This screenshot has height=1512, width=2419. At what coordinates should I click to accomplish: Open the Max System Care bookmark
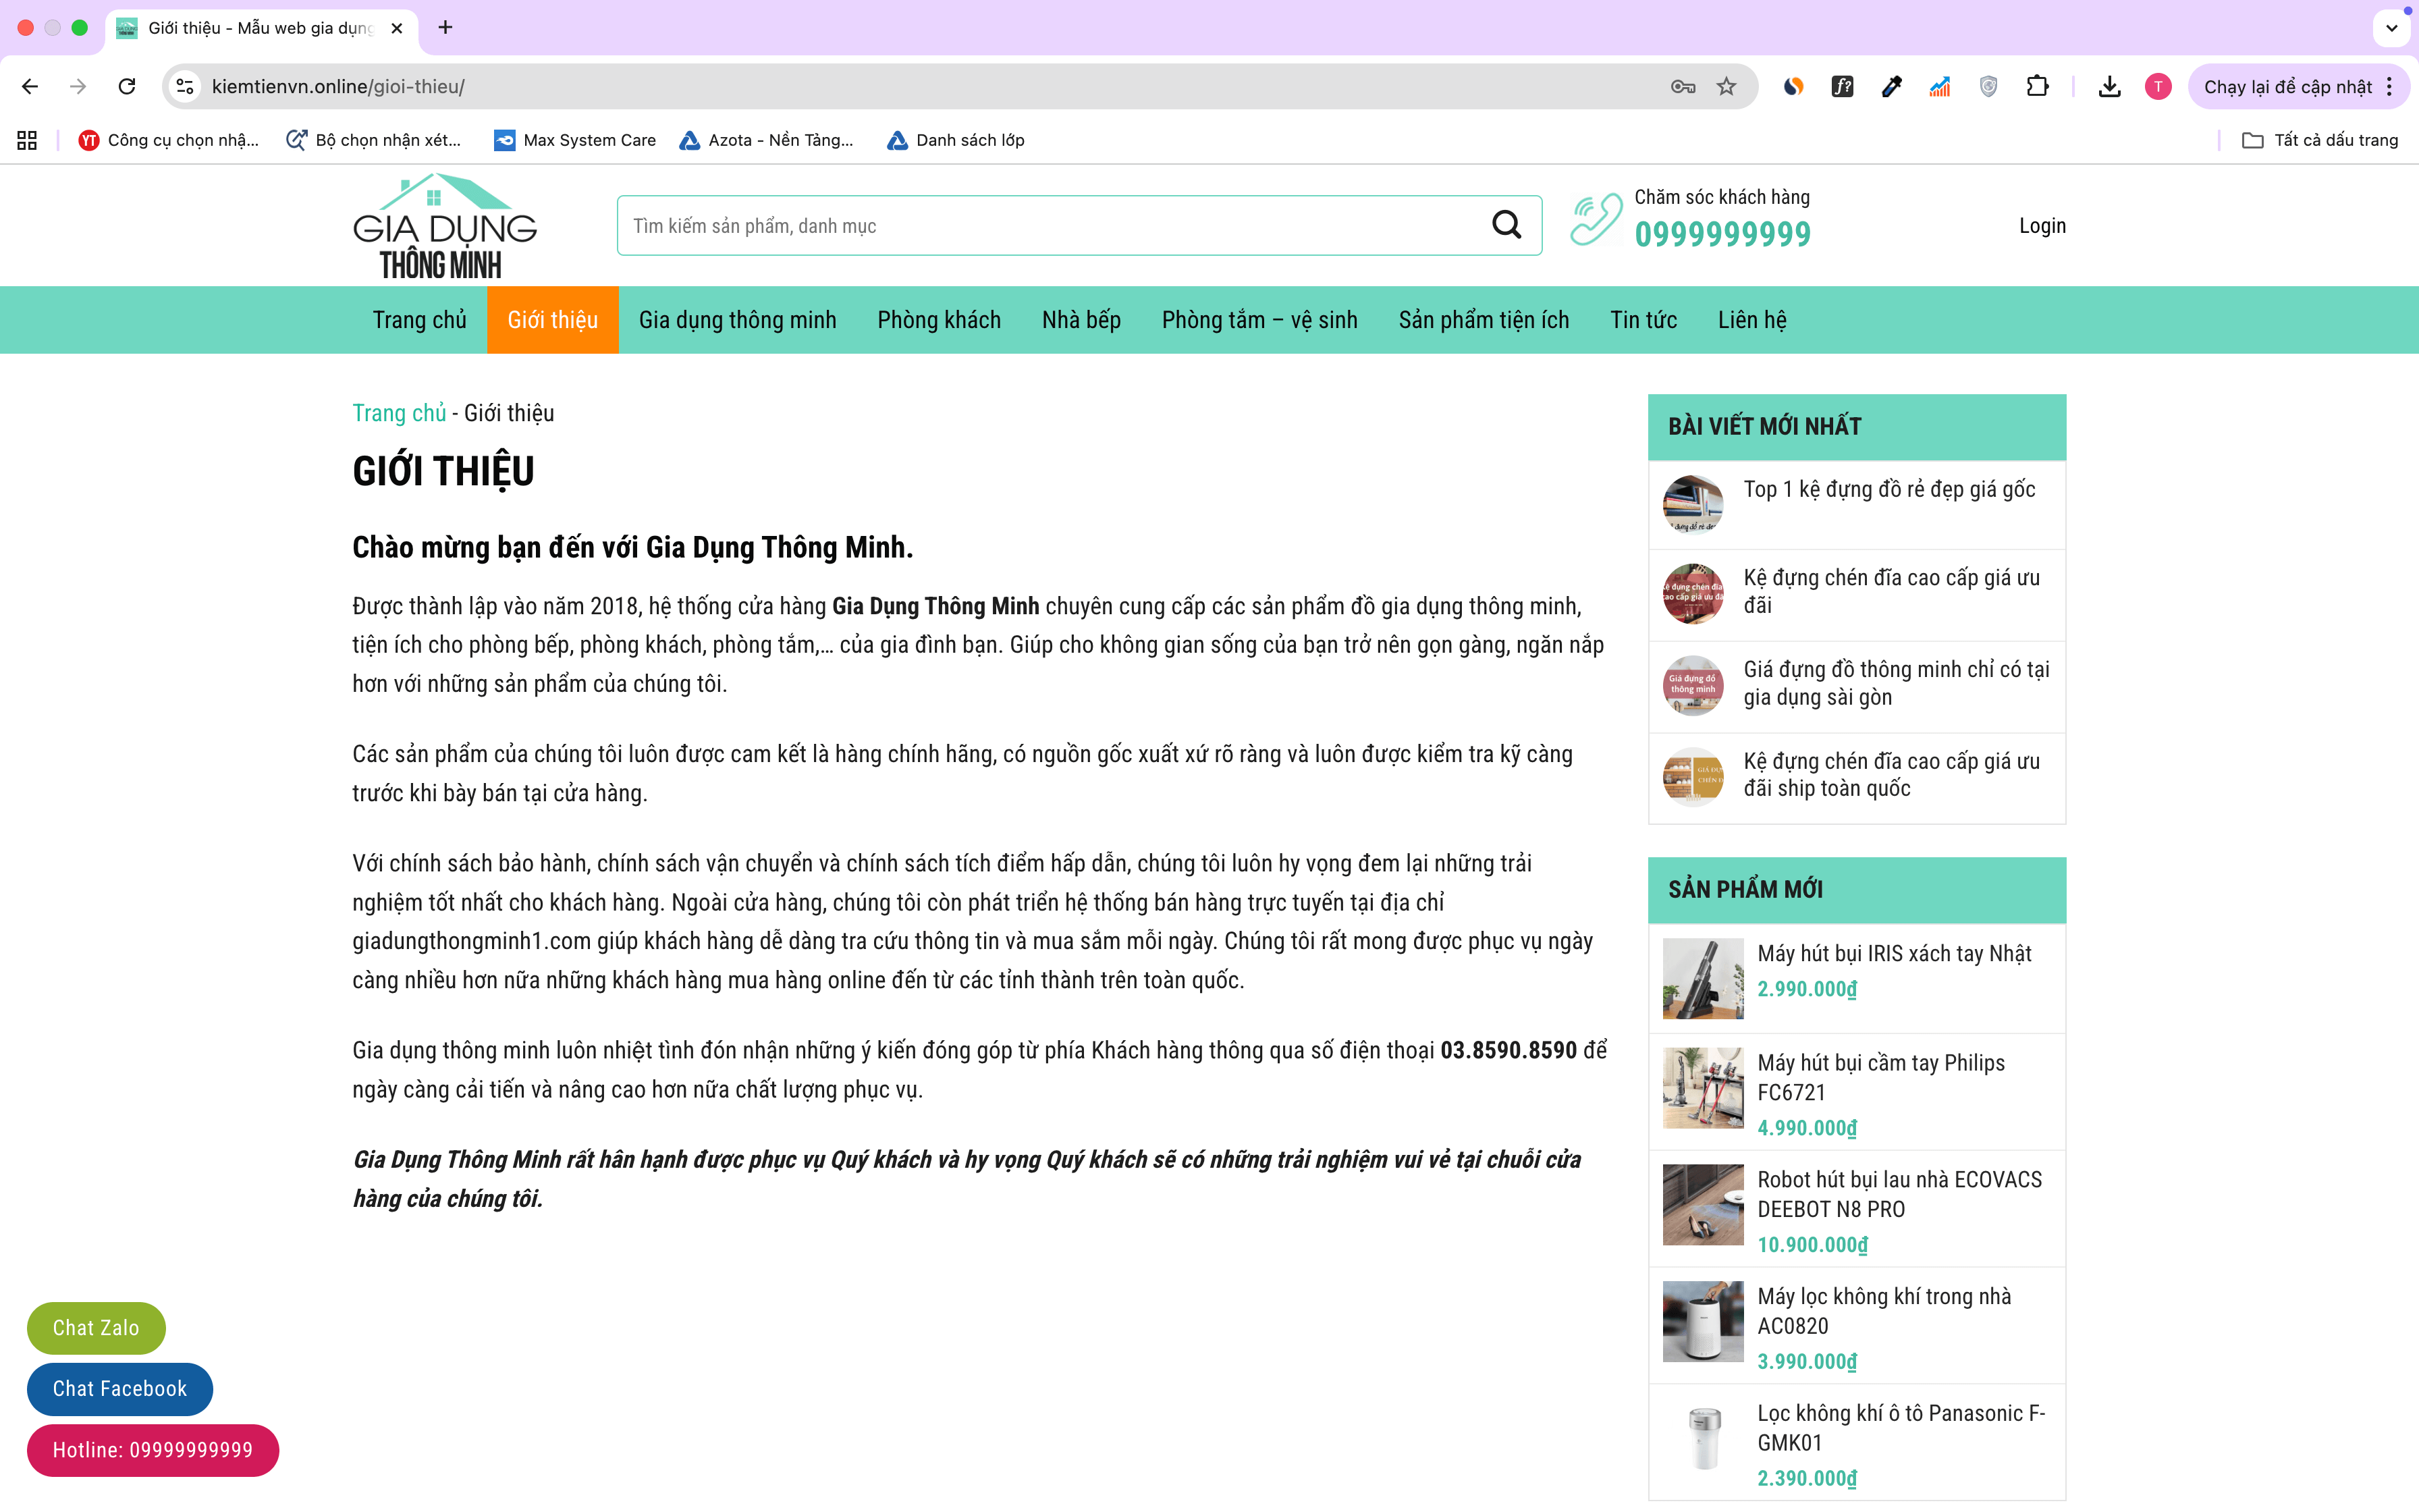tap(575, 140)
